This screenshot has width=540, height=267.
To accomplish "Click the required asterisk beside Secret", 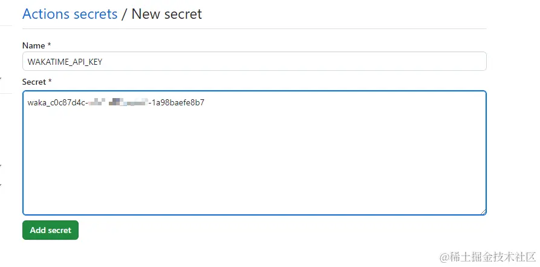I will point(50,81).
